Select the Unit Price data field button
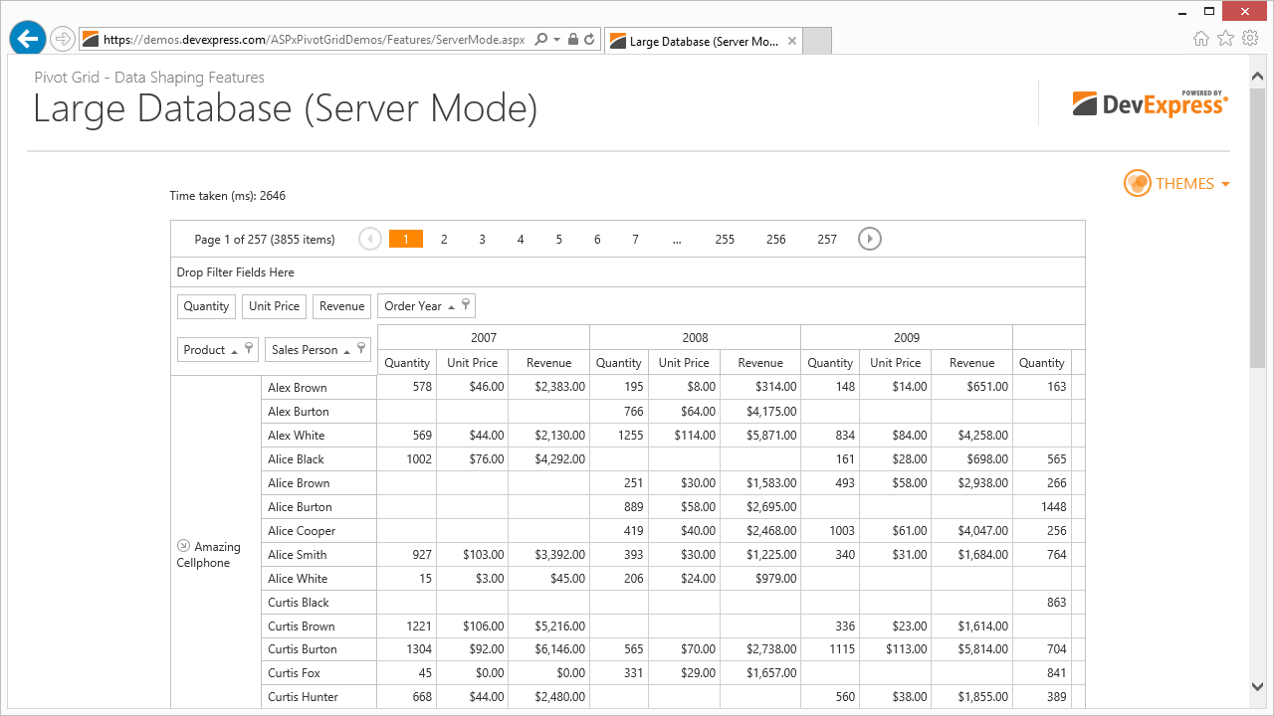The height and width of the screenshot is (716, 1274). 274,306
